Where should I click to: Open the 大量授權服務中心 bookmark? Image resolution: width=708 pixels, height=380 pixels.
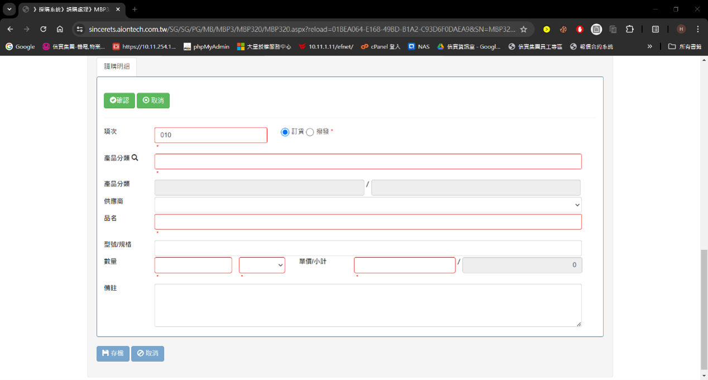[x=264, y=46]
